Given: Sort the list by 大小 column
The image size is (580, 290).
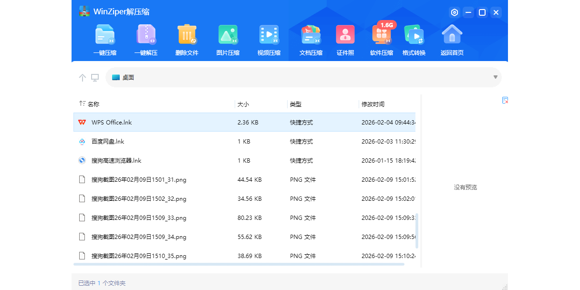Looking at the screenshot, I should (243, 104).
